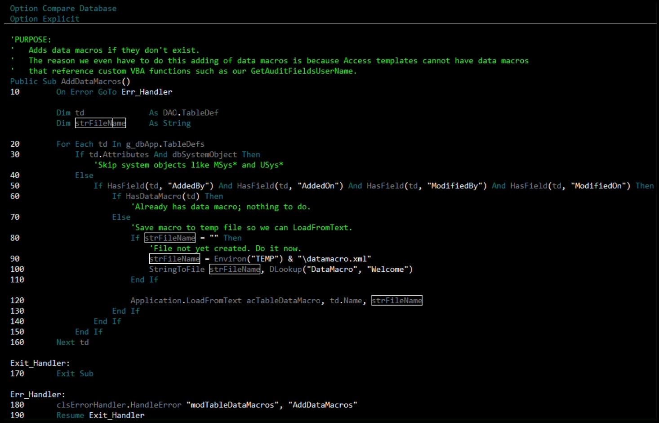Click line number 120
The width and height of the screenshot is (659, 423).
coord(17,301)
